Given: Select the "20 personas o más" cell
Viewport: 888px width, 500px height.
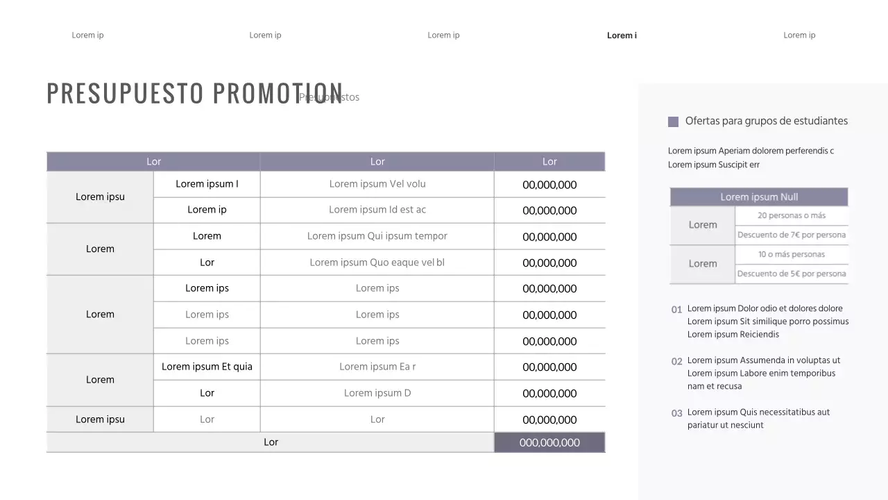Looking at the screenshot, I should pos(792,216).
